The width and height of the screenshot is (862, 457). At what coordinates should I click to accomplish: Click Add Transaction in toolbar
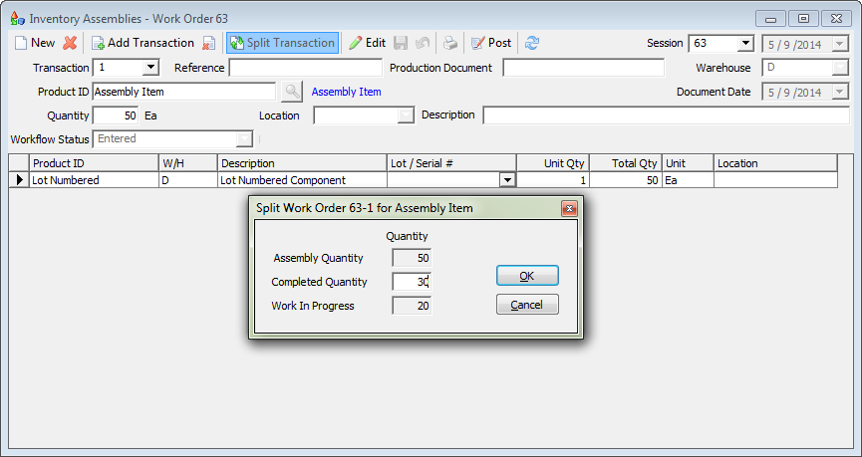[143, 43]
